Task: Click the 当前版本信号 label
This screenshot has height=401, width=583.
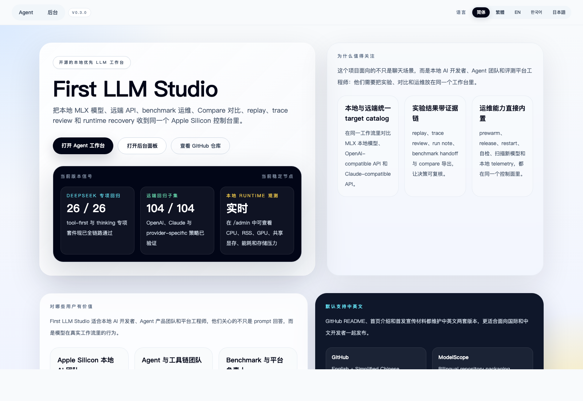Action: pos(77,176)
